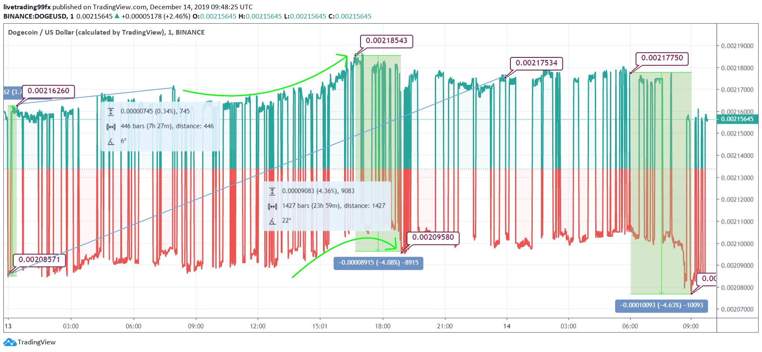
Task: Click the 1427 bars (23h 59m) info text
Action: pyautogui.click(x=334, y=206)
